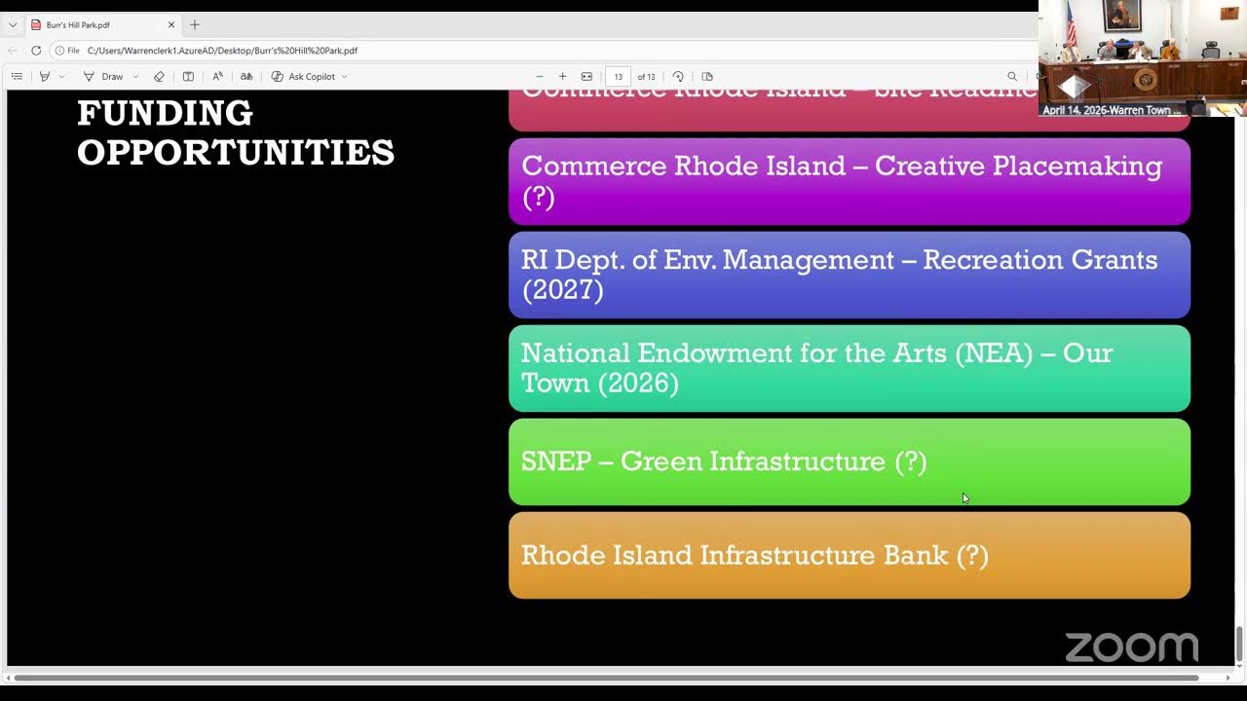The height and width of the screenshot is (701, 1247).
Task: Click the horizontal scrollbar at the bottom
Action: pos(606,678)
